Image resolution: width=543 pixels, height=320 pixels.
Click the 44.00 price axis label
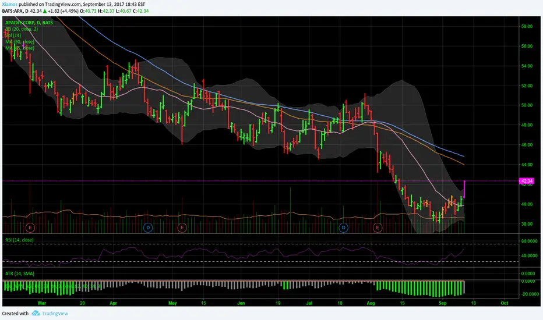[527, 164]
